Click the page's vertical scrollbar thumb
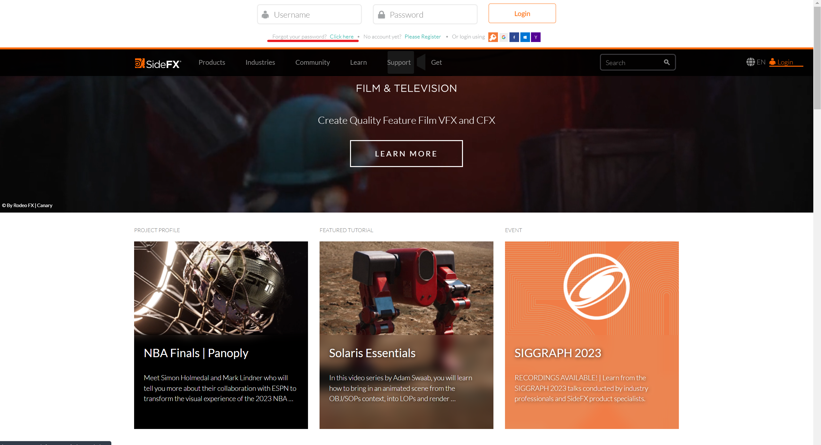This screenshot has width=821, height=445. tap(817, 58)
